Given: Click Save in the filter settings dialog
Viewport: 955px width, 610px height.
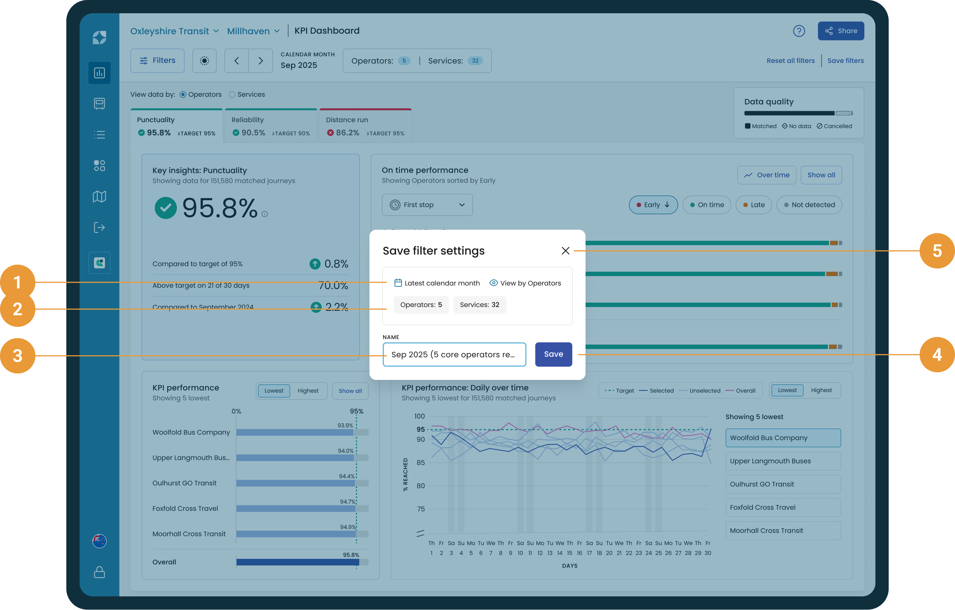Looking at the screenshot, I should pyautogui.click(x=553, y=355).
